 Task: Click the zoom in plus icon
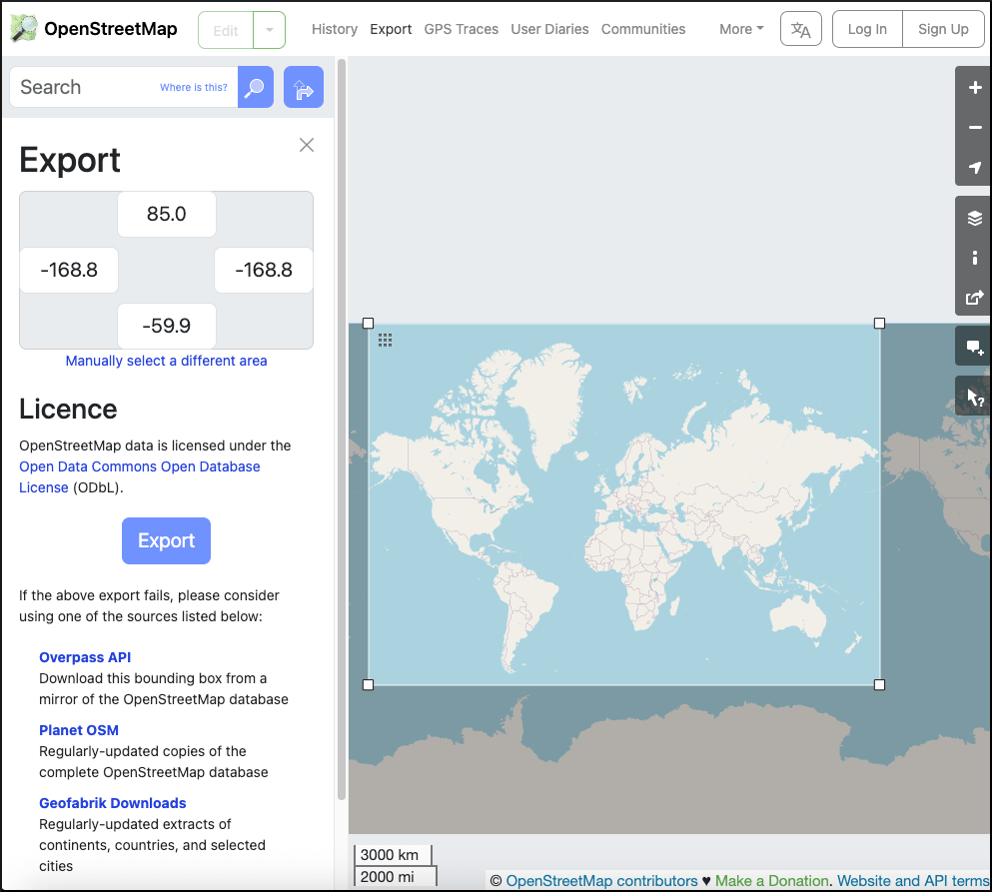pyautogui.click(x=975, y=88)
